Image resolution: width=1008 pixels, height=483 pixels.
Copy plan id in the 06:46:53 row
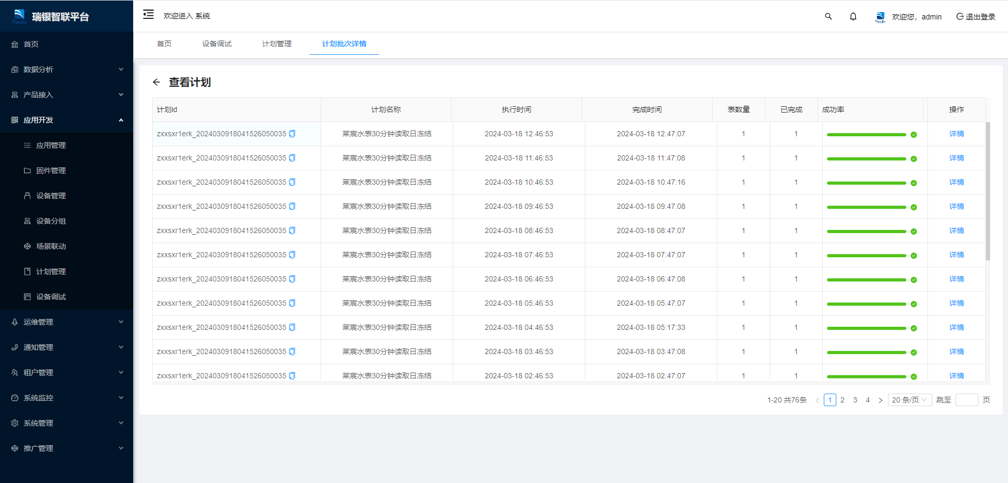(292, 279)
